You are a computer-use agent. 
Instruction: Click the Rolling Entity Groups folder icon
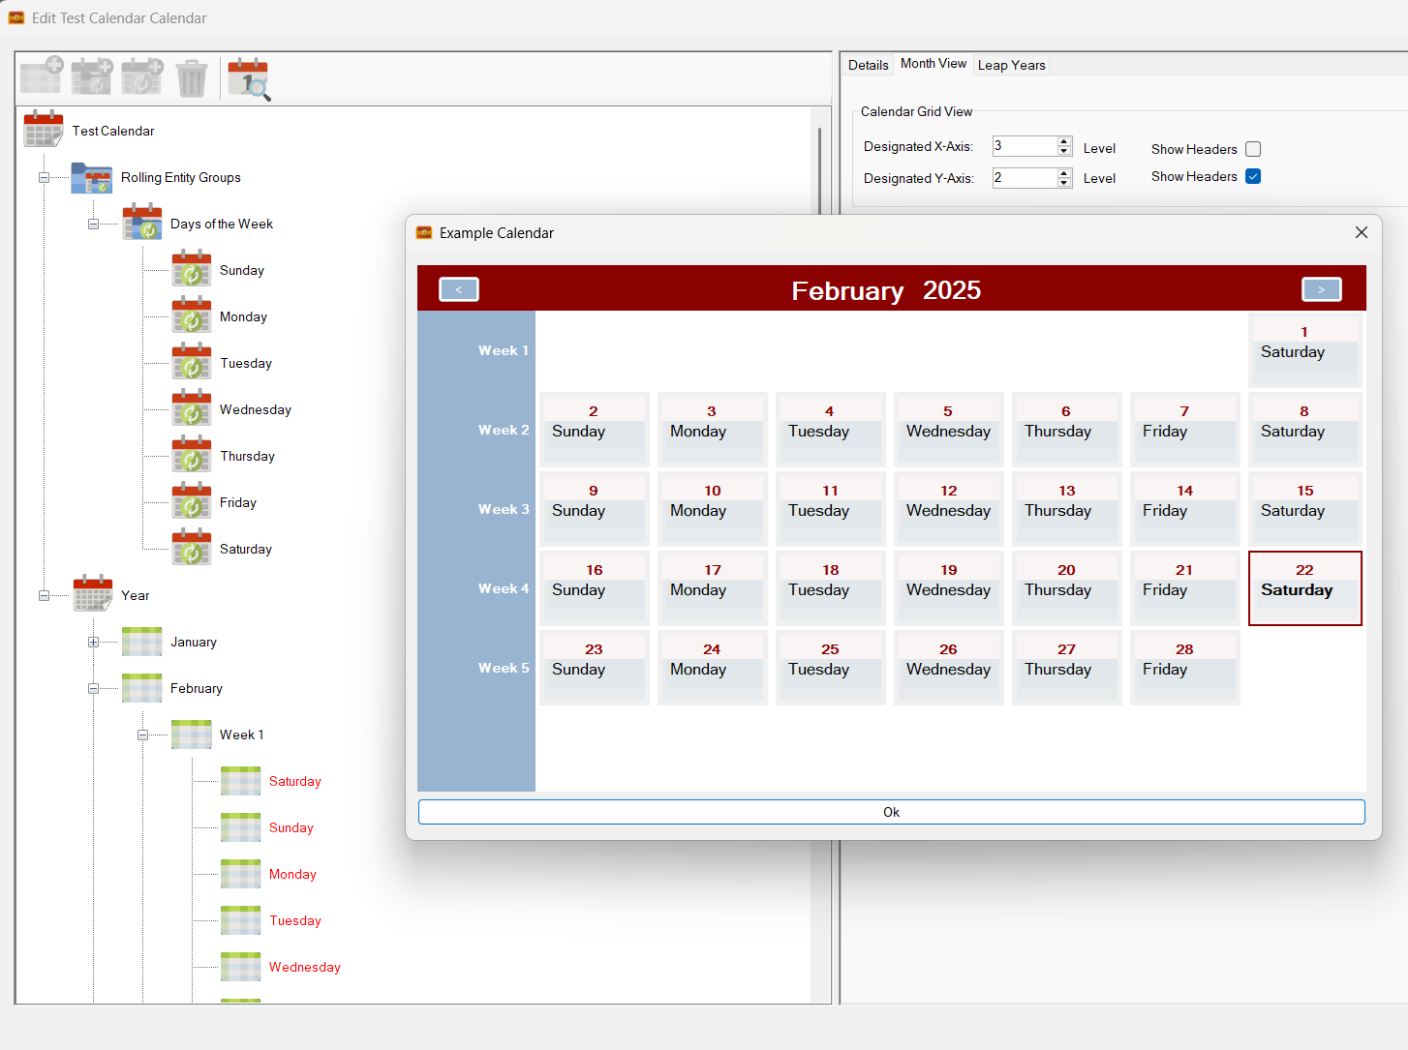click(92, 178)
